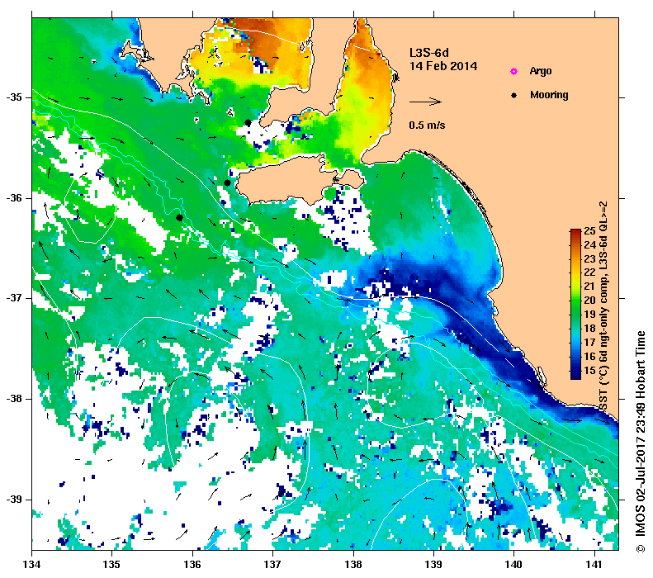653x578 pixels.
Task: Click latitude label -35
Action: click(14, 97)
